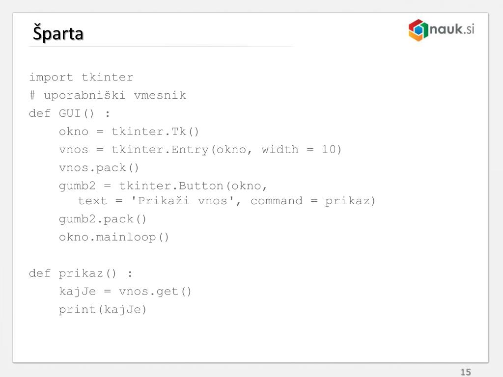Click the 'def prikaz() :' line
The image size is (503, 377).
[81, 273]
